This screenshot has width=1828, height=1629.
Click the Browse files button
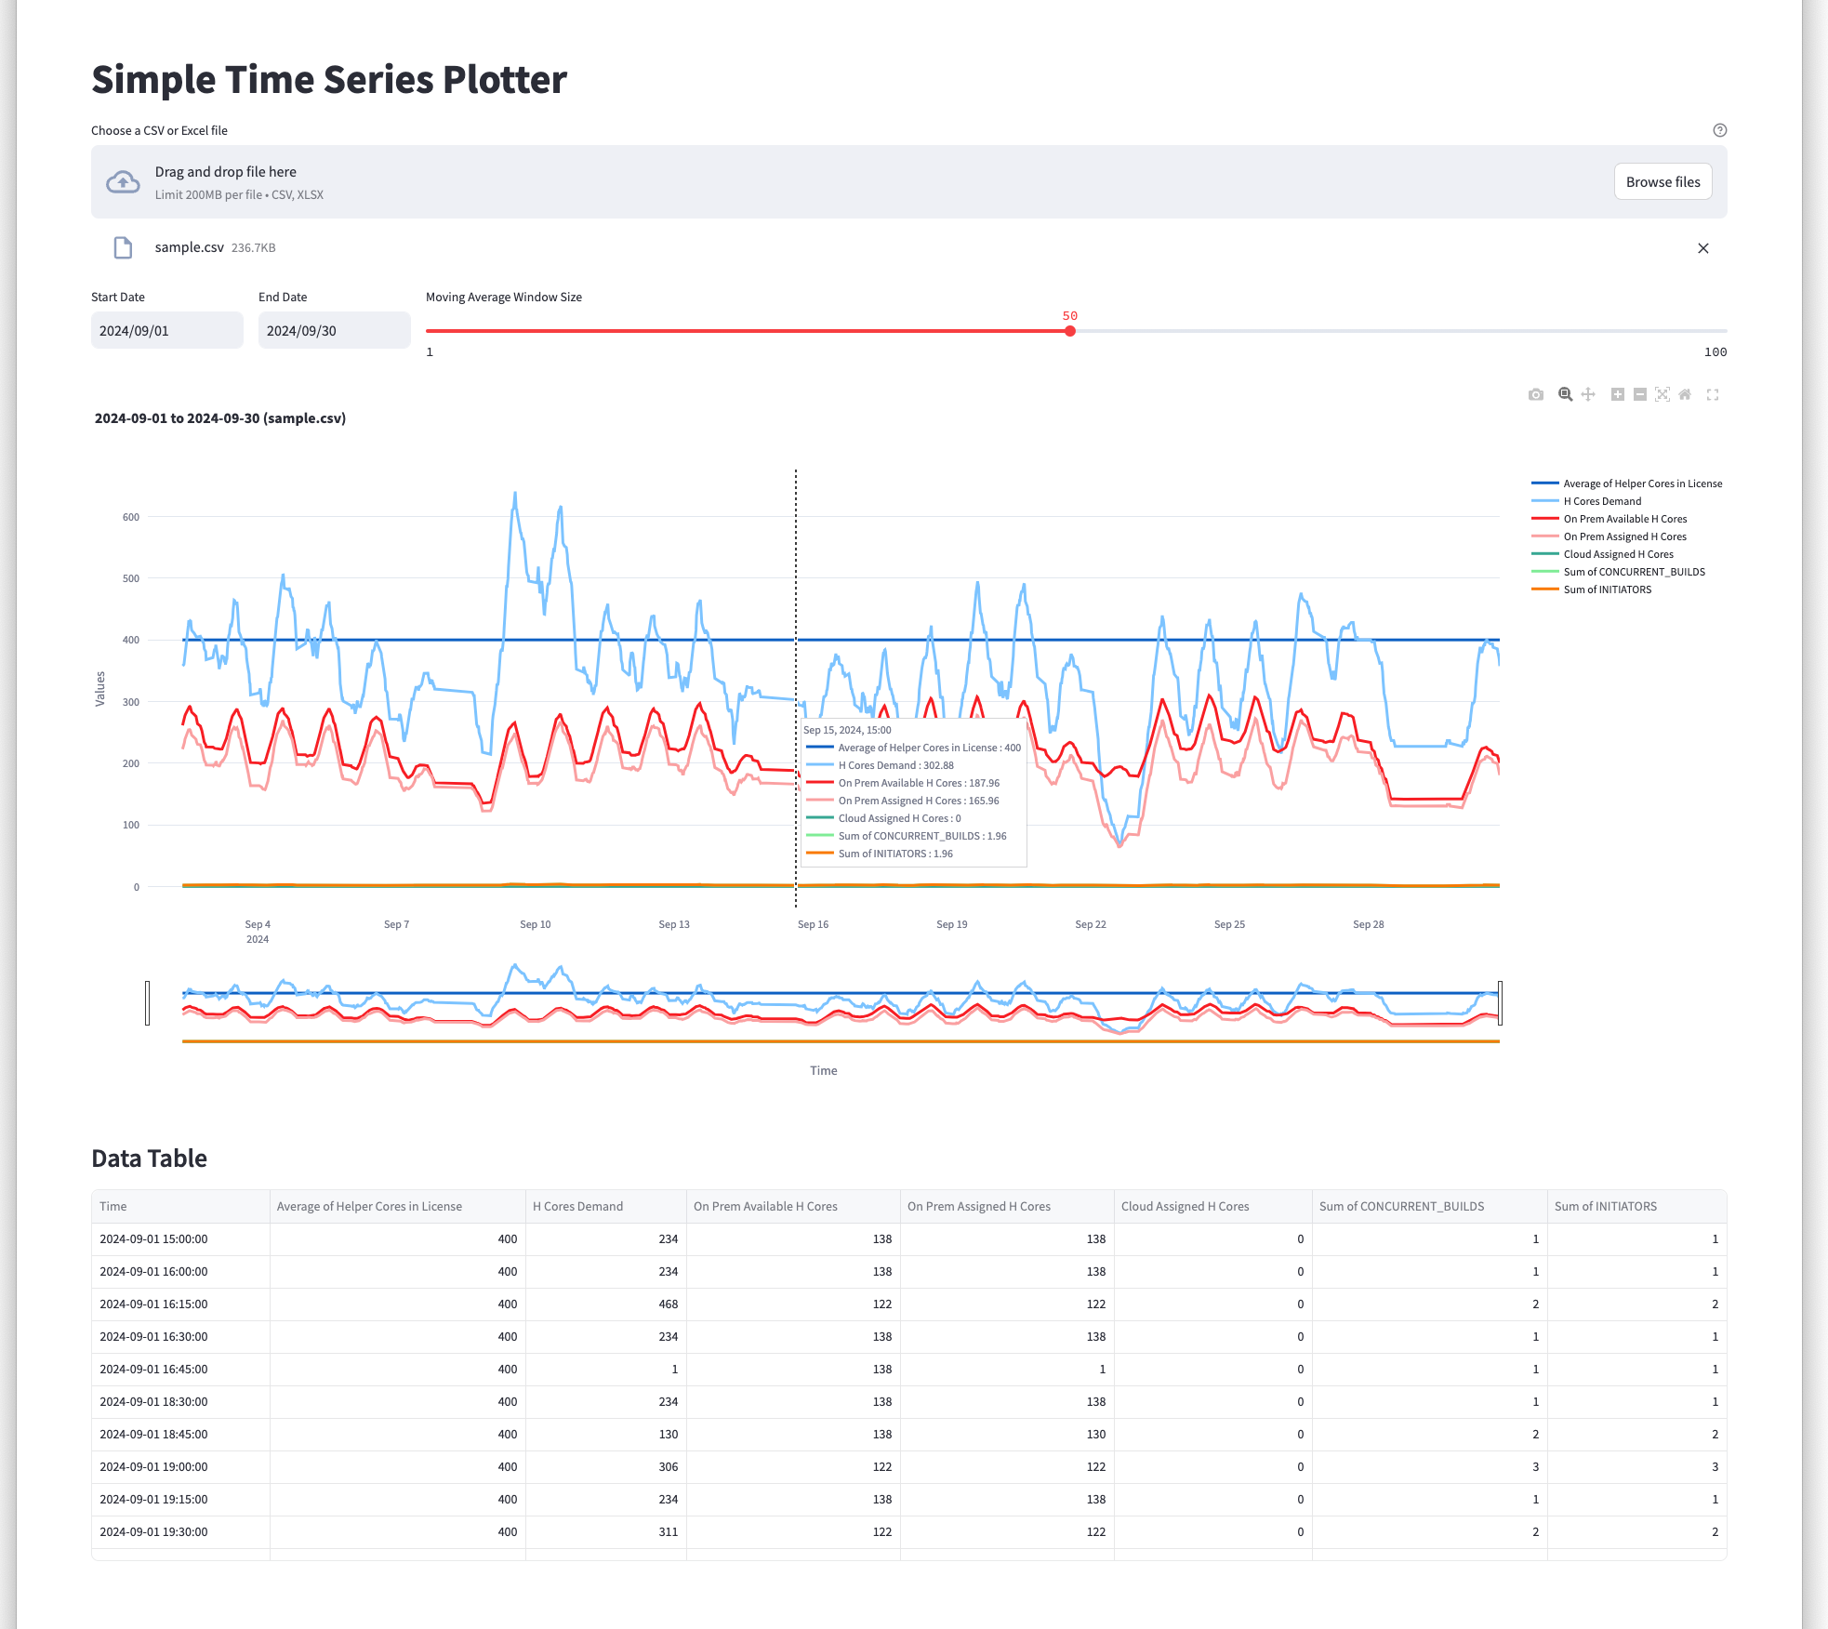[x=1662, y=182]
